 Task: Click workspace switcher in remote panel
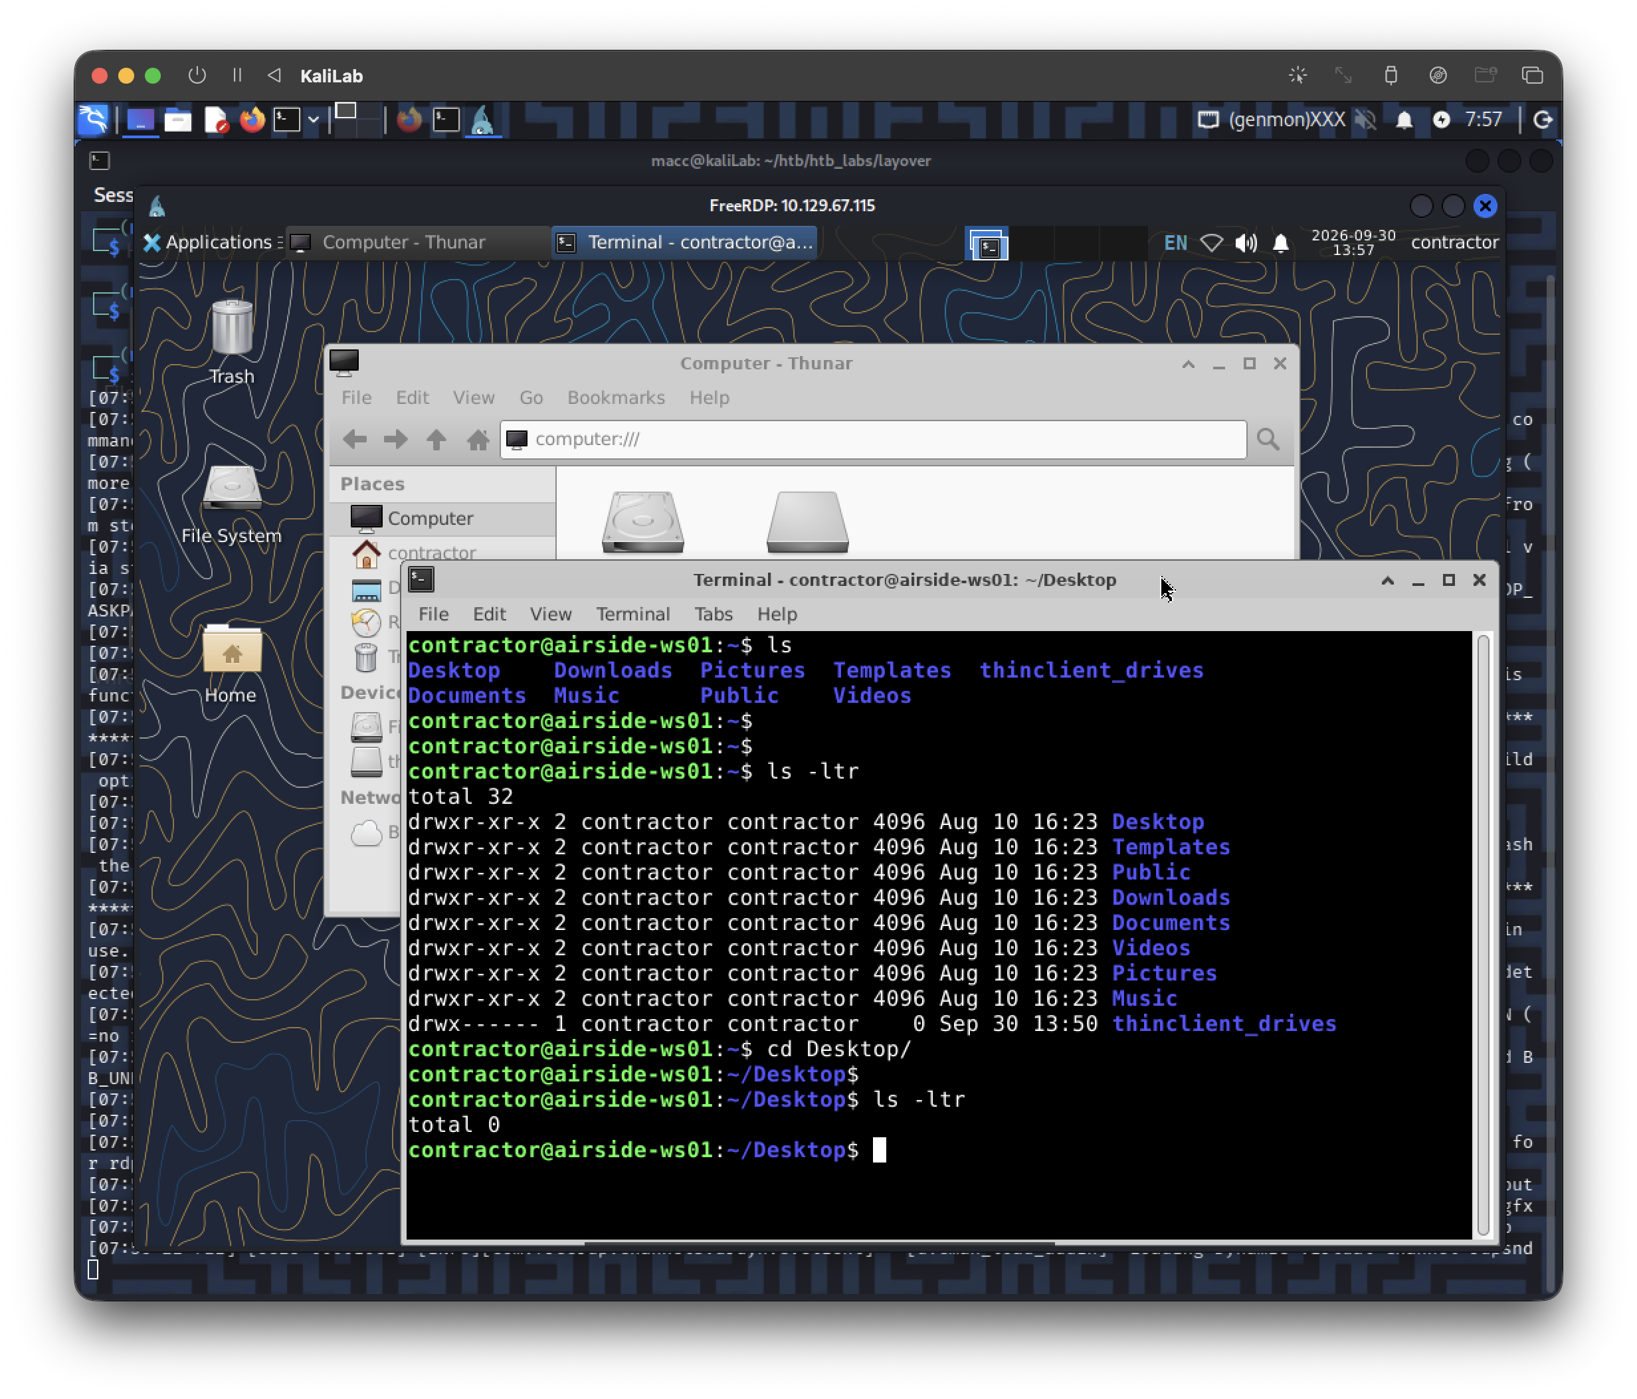click(1056, 244)
